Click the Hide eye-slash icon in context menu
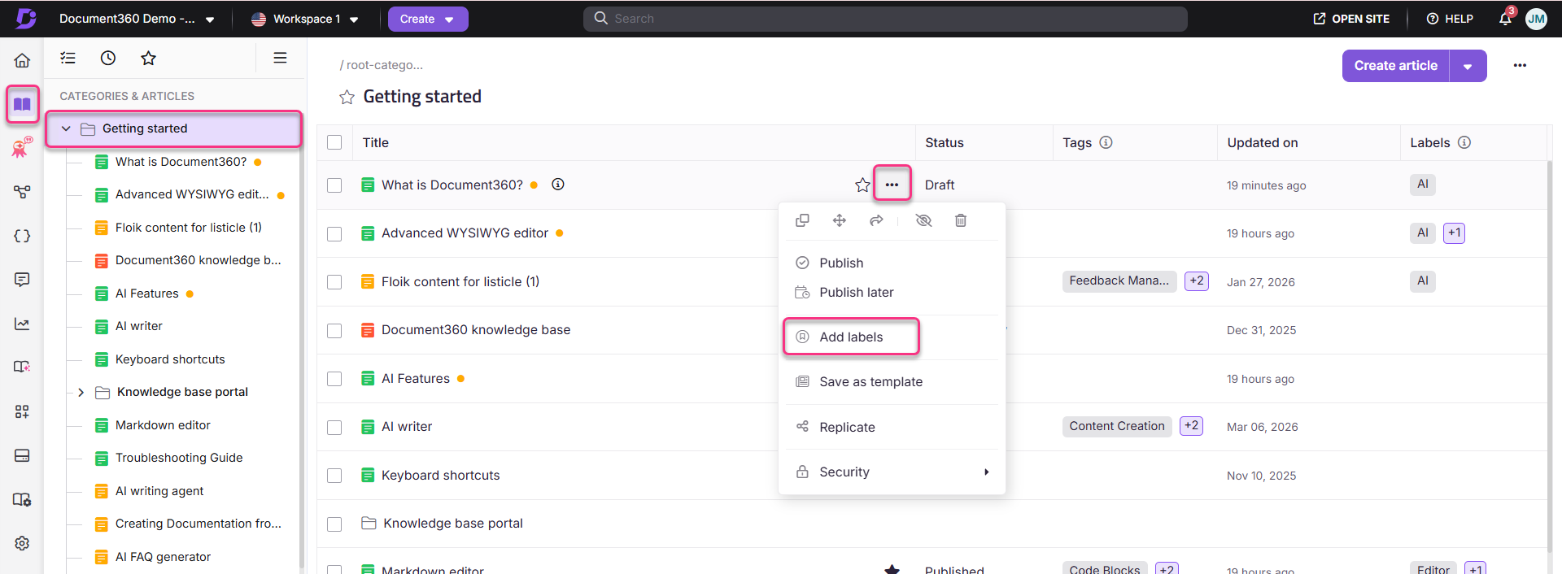Viewport: 1562px width, 574px height. 923,220
